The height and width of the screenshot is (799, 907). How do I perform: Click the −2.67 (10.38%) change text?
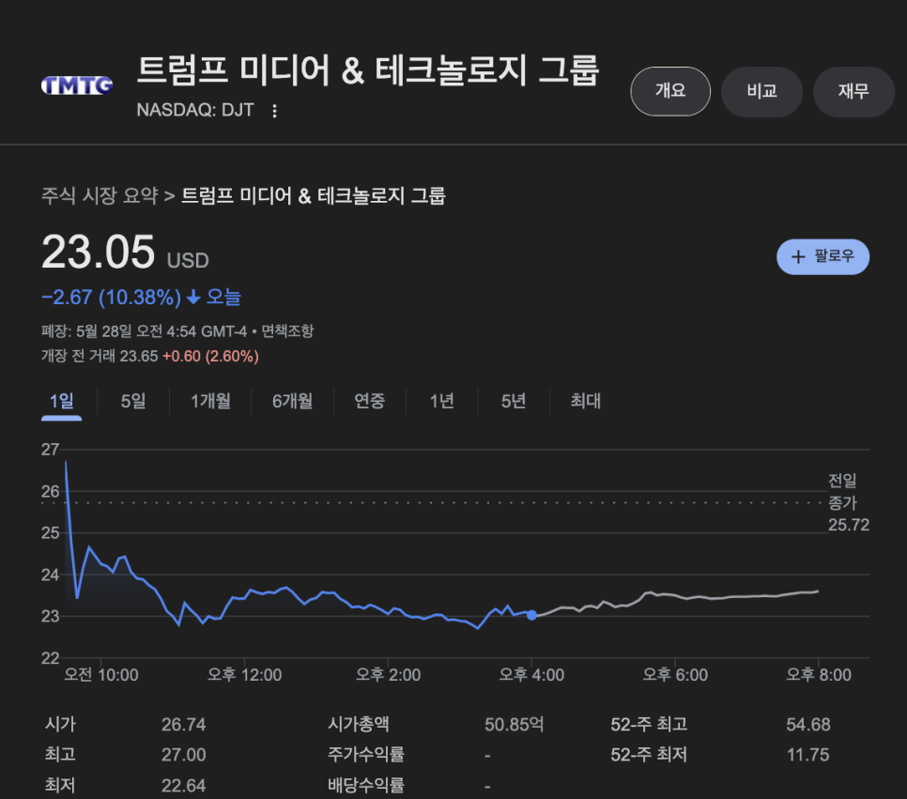point(111,298)
